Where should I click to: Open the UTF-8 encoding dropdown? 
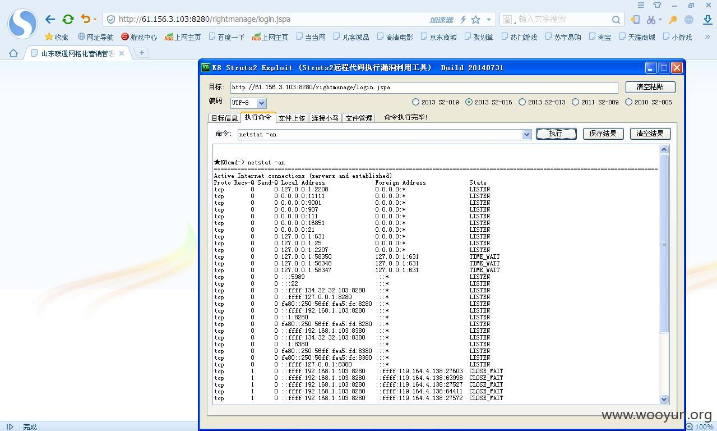coord(262,103)
